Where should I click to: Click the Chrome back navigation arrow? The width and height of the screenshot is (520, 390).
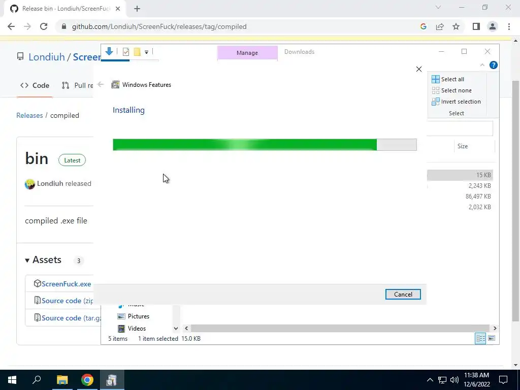(x=11, y=26)
